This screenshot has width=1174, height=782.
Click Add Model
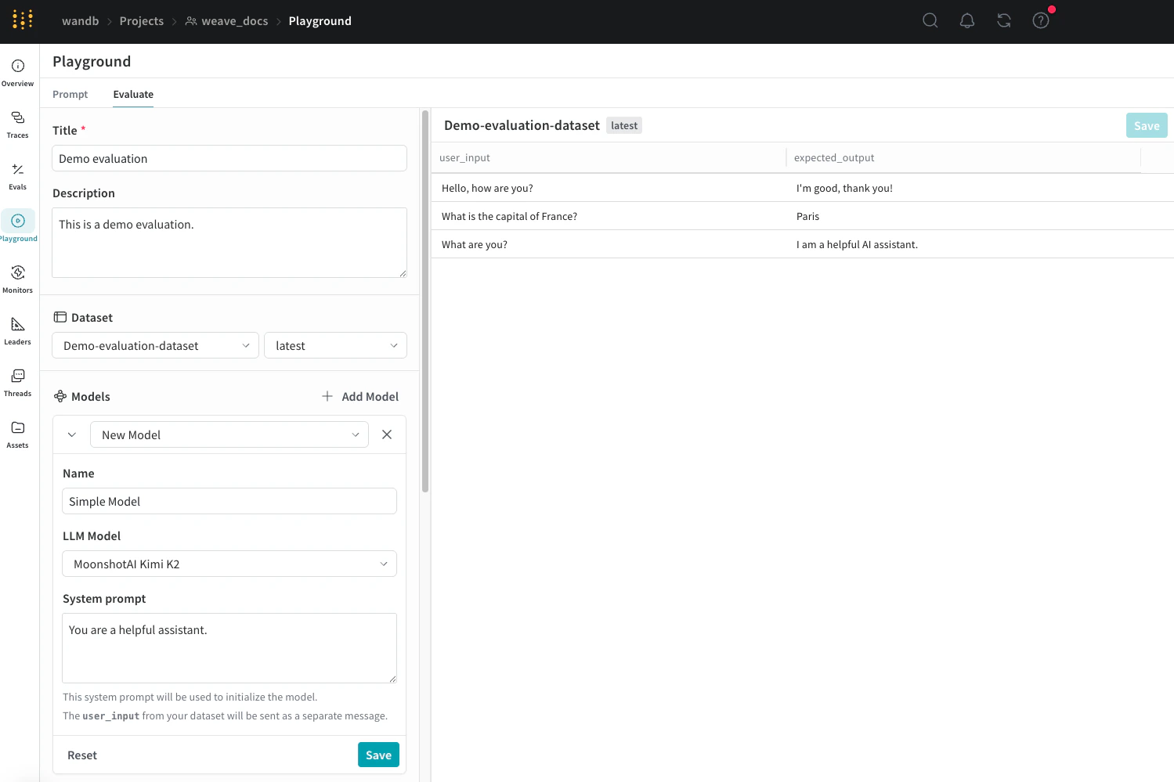pos(359,396)
